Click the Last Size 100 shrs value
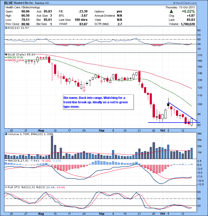The width and height of the screenshot is (208, 216). click(81, 20)
